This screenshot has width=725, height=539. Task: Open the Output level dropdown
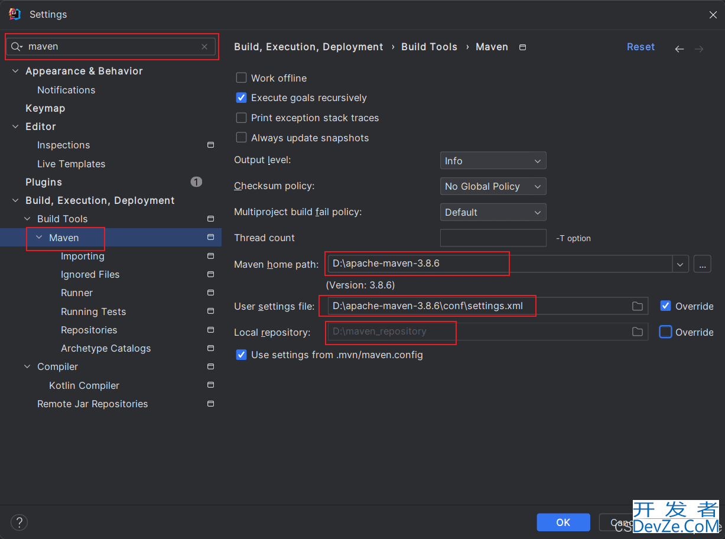(493, 161)
